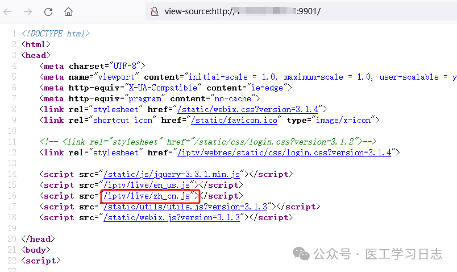Click the pragram attribute value
The image size is (457, 272).
pos(145,98)
